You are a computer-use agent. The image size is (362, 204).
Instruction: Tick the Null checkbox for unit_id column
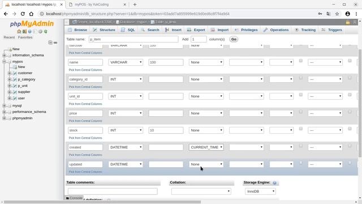(300, 95)
